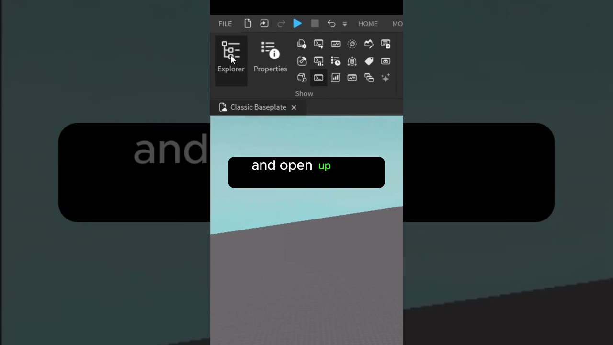Open the Assistant sparkle icon

386,78
